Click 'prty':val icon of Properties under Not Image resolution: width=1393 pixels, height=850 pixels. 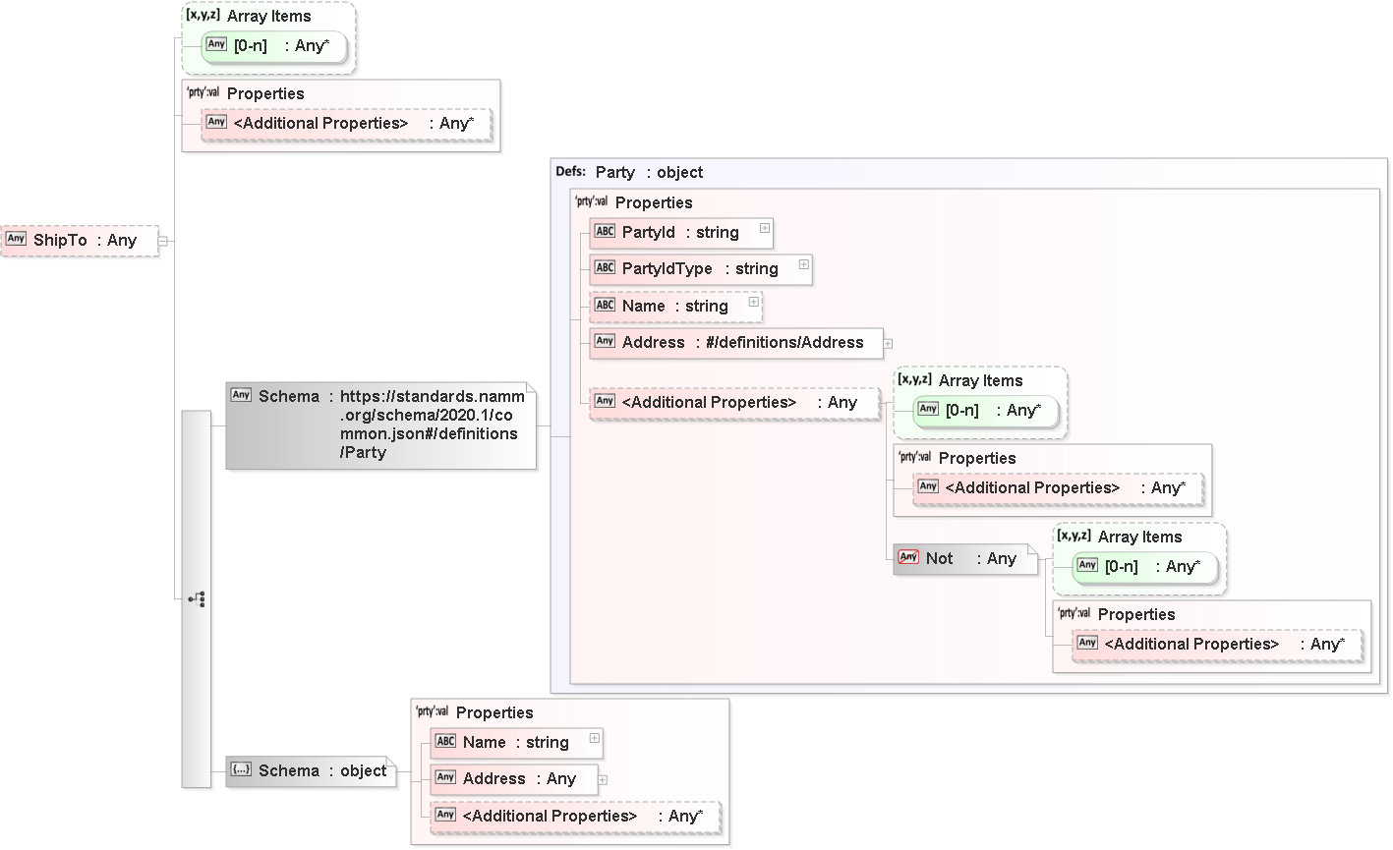[1074, 613]
